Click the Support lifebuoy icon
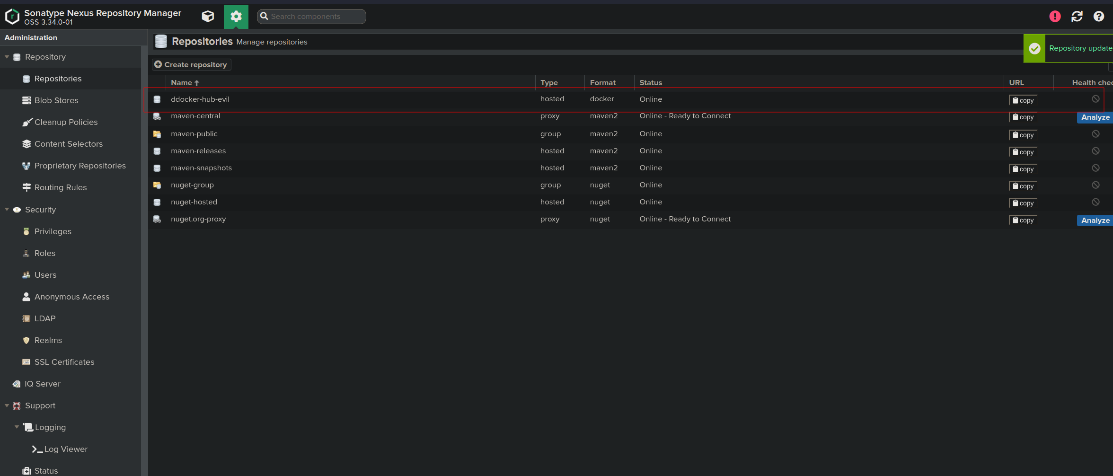The width and height of the screenshot is (1113, 476). pos(17,406)
